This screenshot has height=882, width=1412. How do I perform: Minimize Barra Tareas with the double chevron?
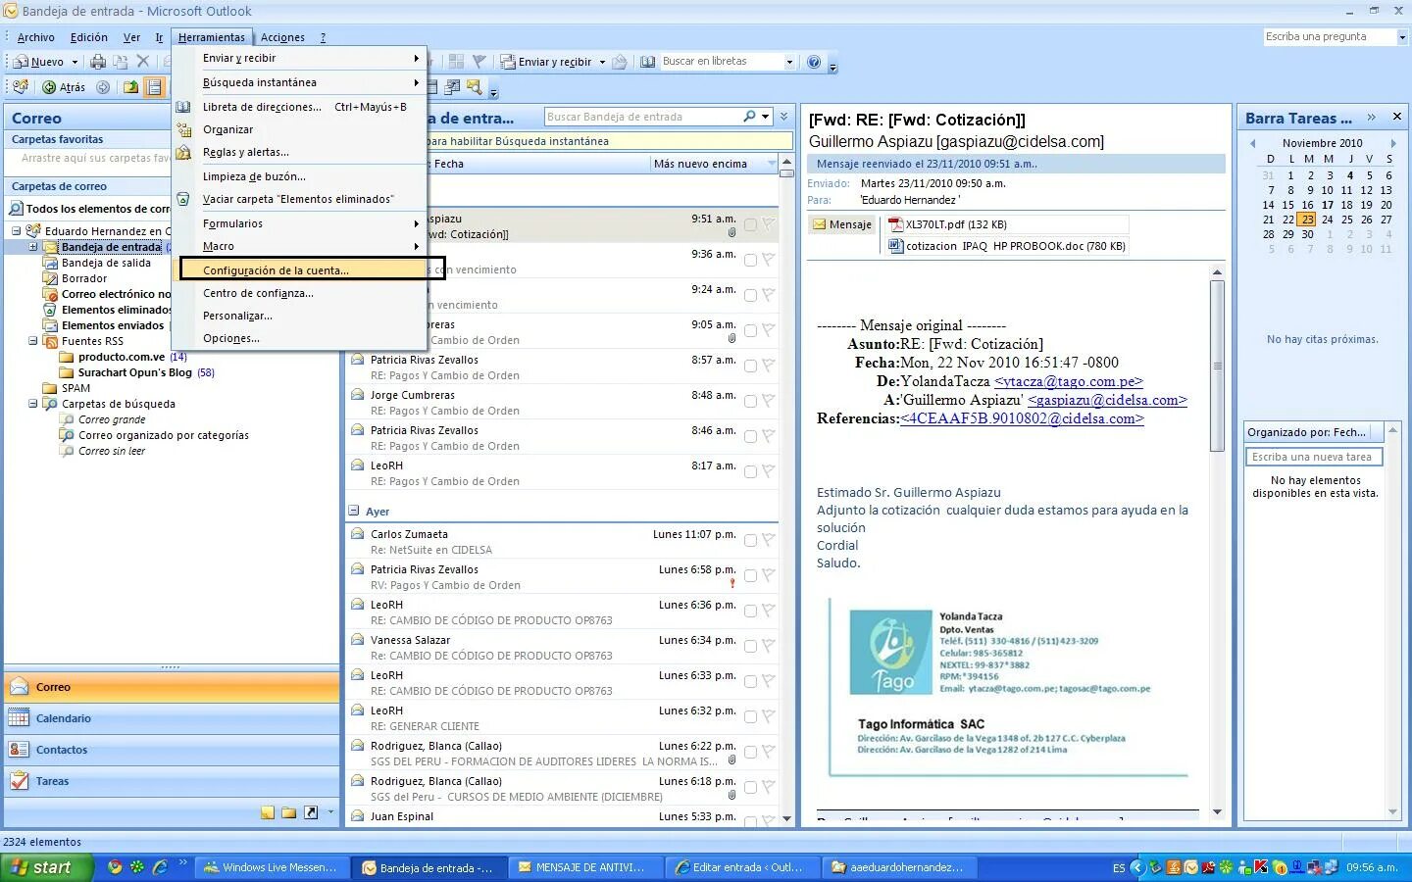click(x=1371, y=117)
